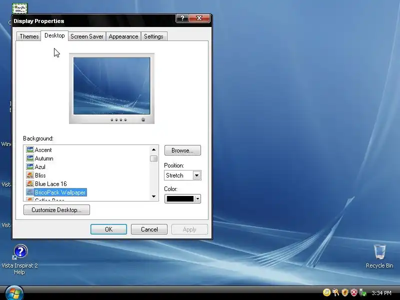Image resolution: width=400 pixels, height=300 pixels.
Task: Switch to the Appearance tab
Action: (123, 36)
